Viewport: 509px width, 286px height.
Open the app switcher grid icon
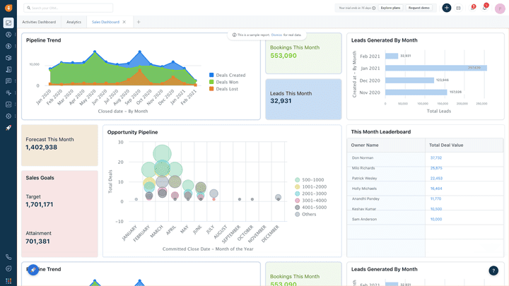8,280
